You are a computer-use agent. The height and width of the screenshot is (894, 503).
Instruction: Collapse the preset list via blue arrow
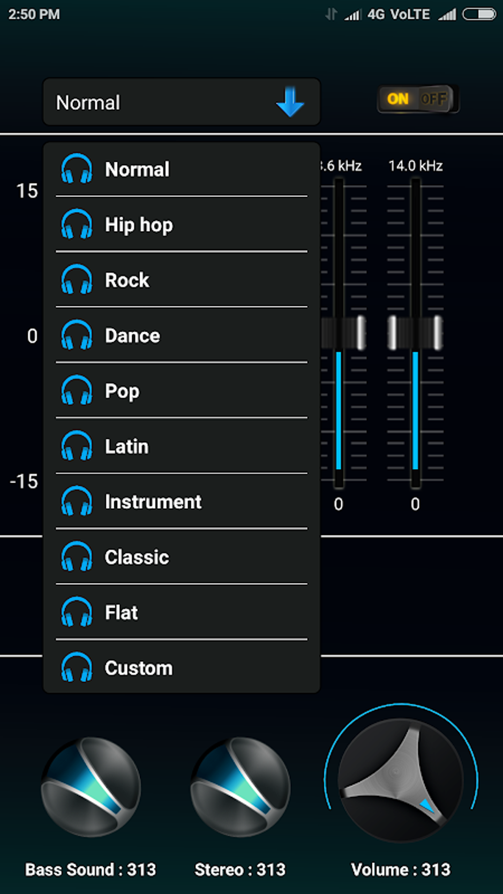289,102
